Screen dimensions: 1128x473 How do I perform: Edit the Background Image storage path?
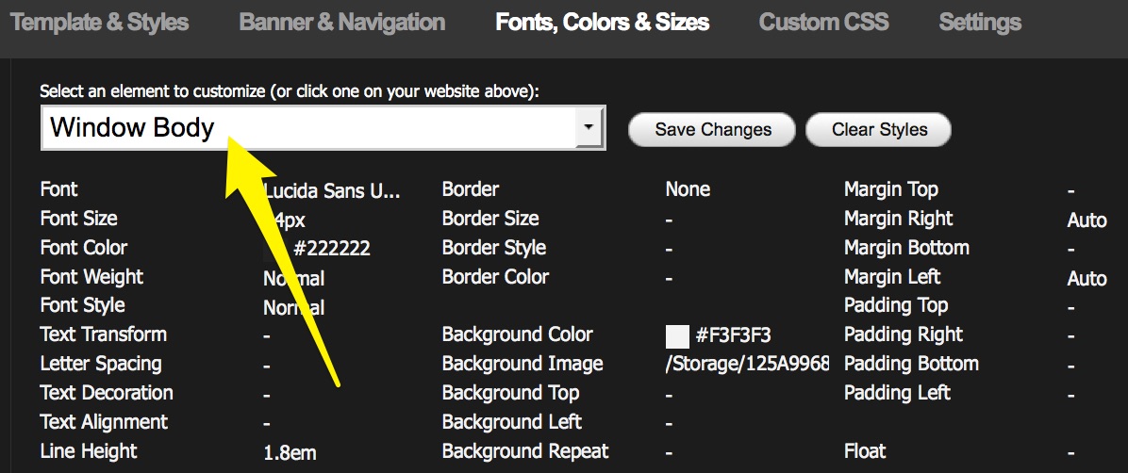click(x=747, y=365)
